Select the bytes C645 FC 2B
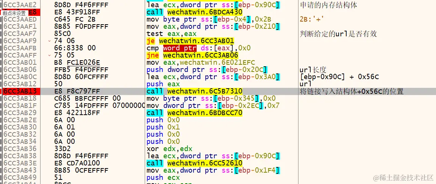436x184 pixels. [x=74, y=19]
